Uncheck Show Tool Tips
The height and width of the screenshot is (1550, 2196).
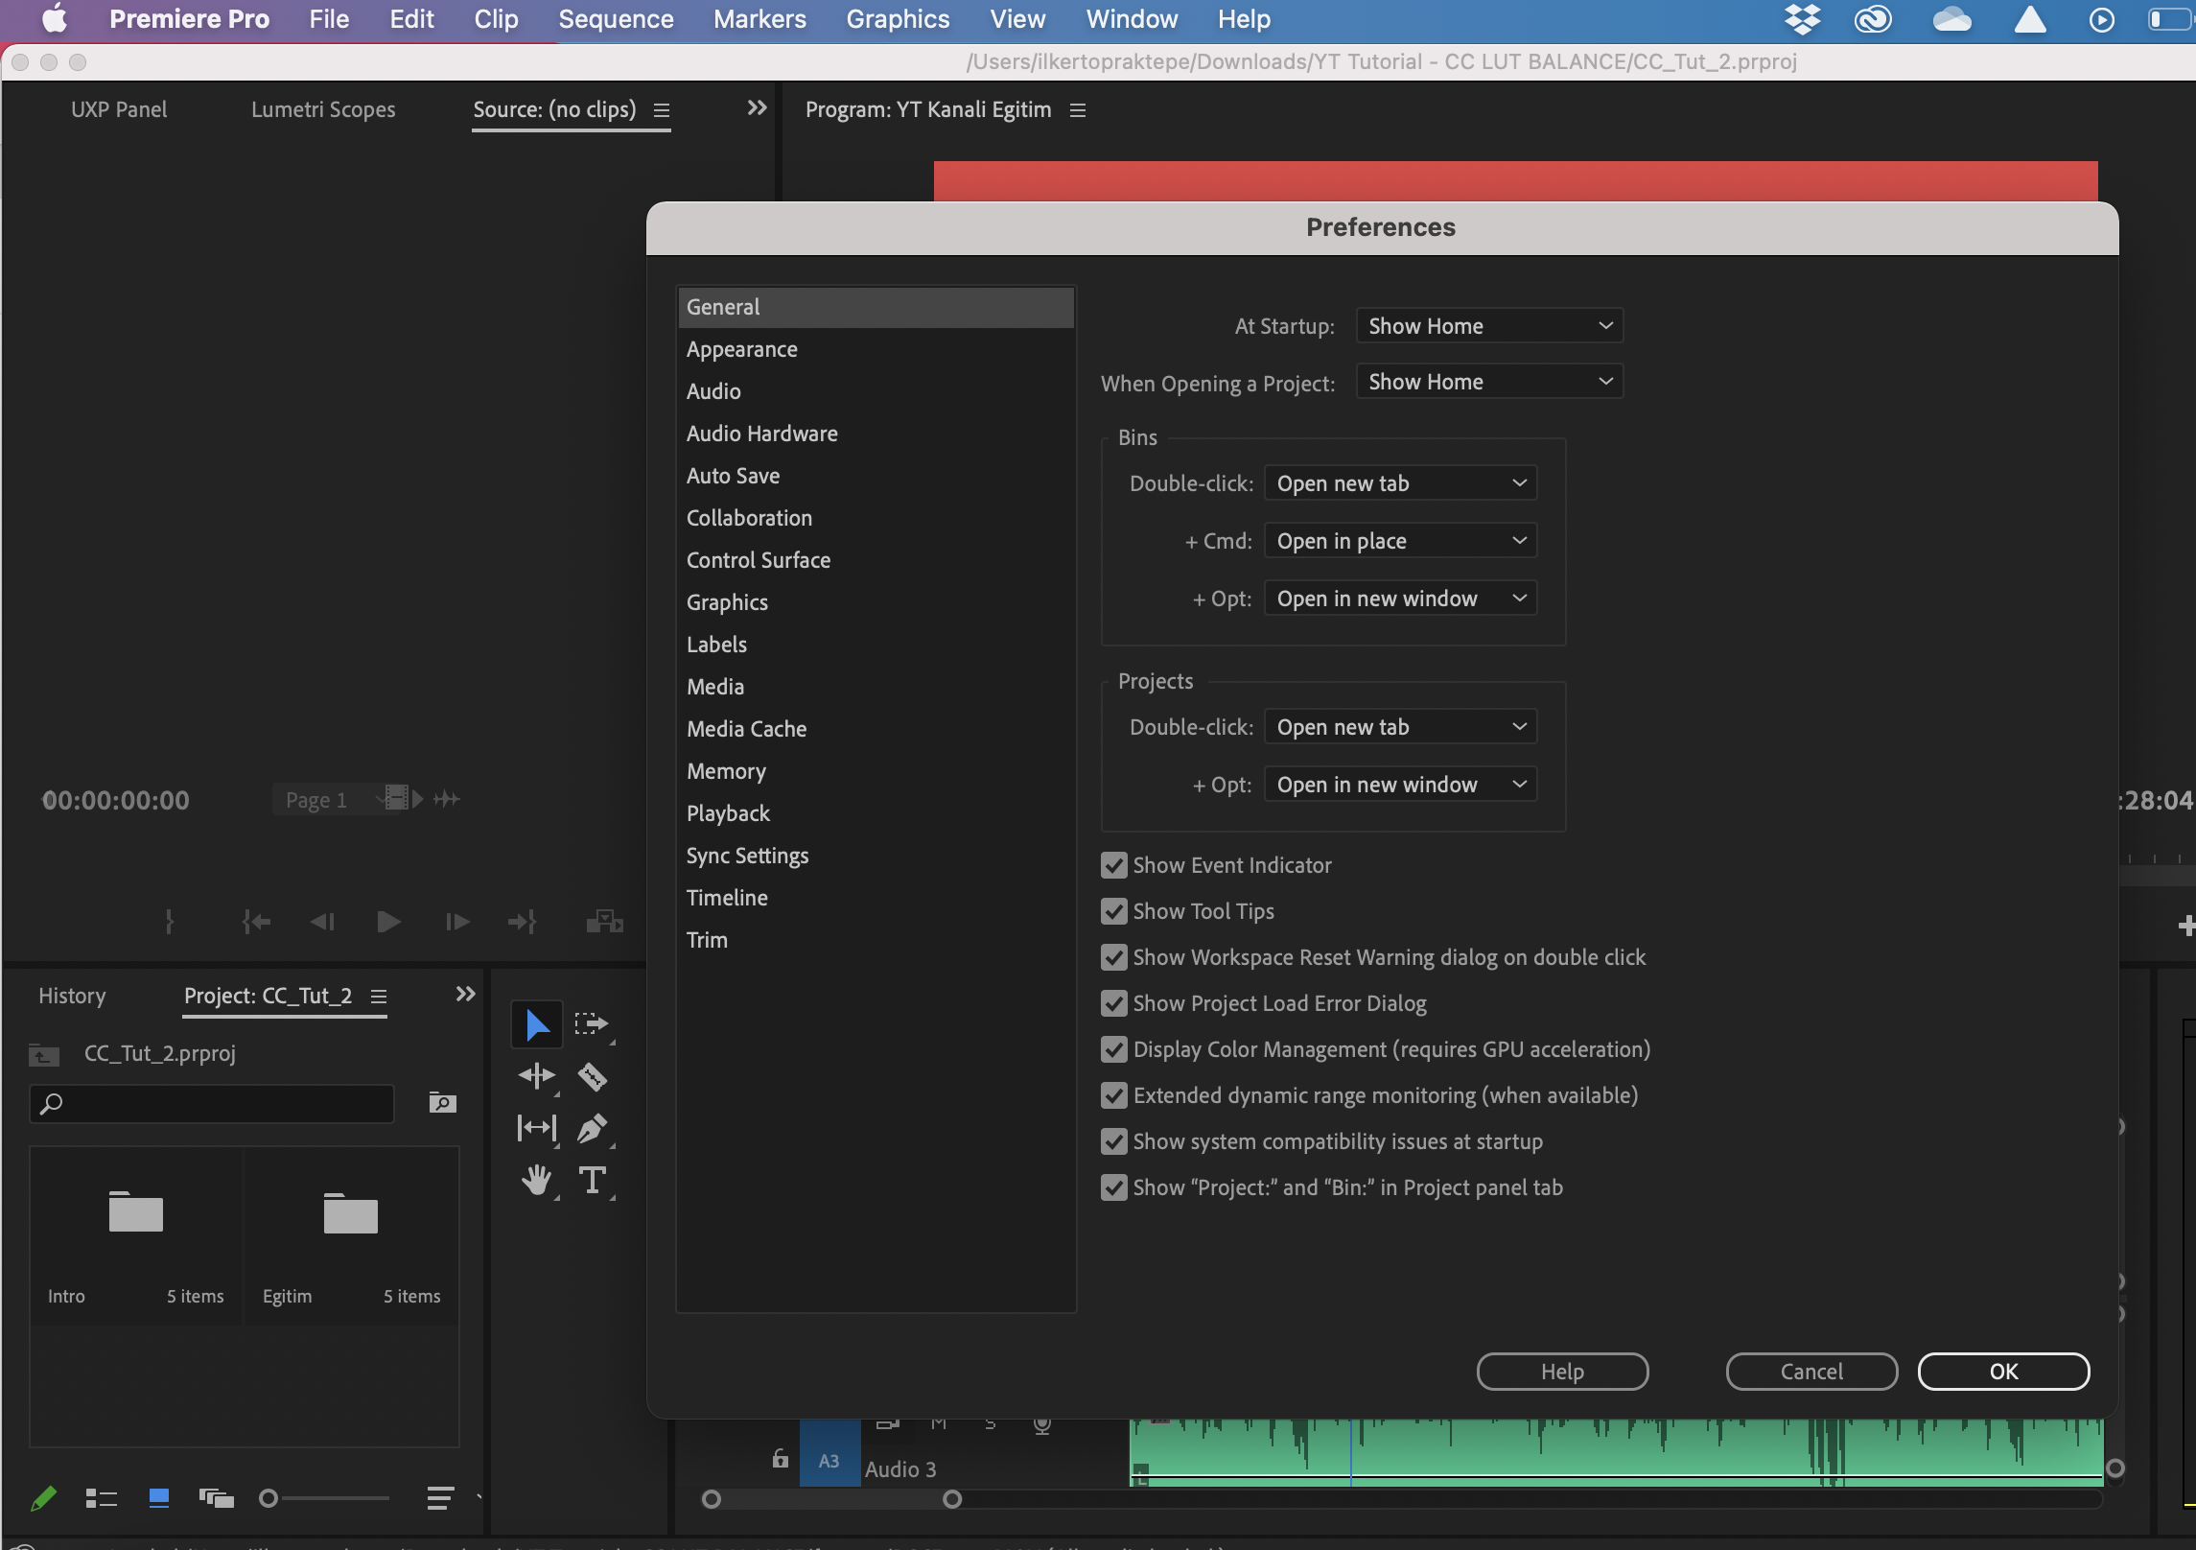tap(1113, 911)
